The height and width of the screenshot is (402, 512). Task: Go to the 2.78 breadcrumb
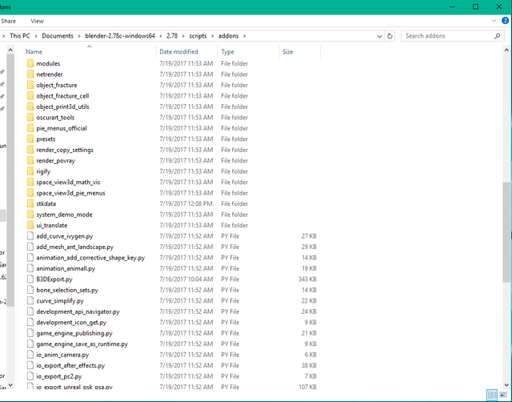[x=172, y=36]
